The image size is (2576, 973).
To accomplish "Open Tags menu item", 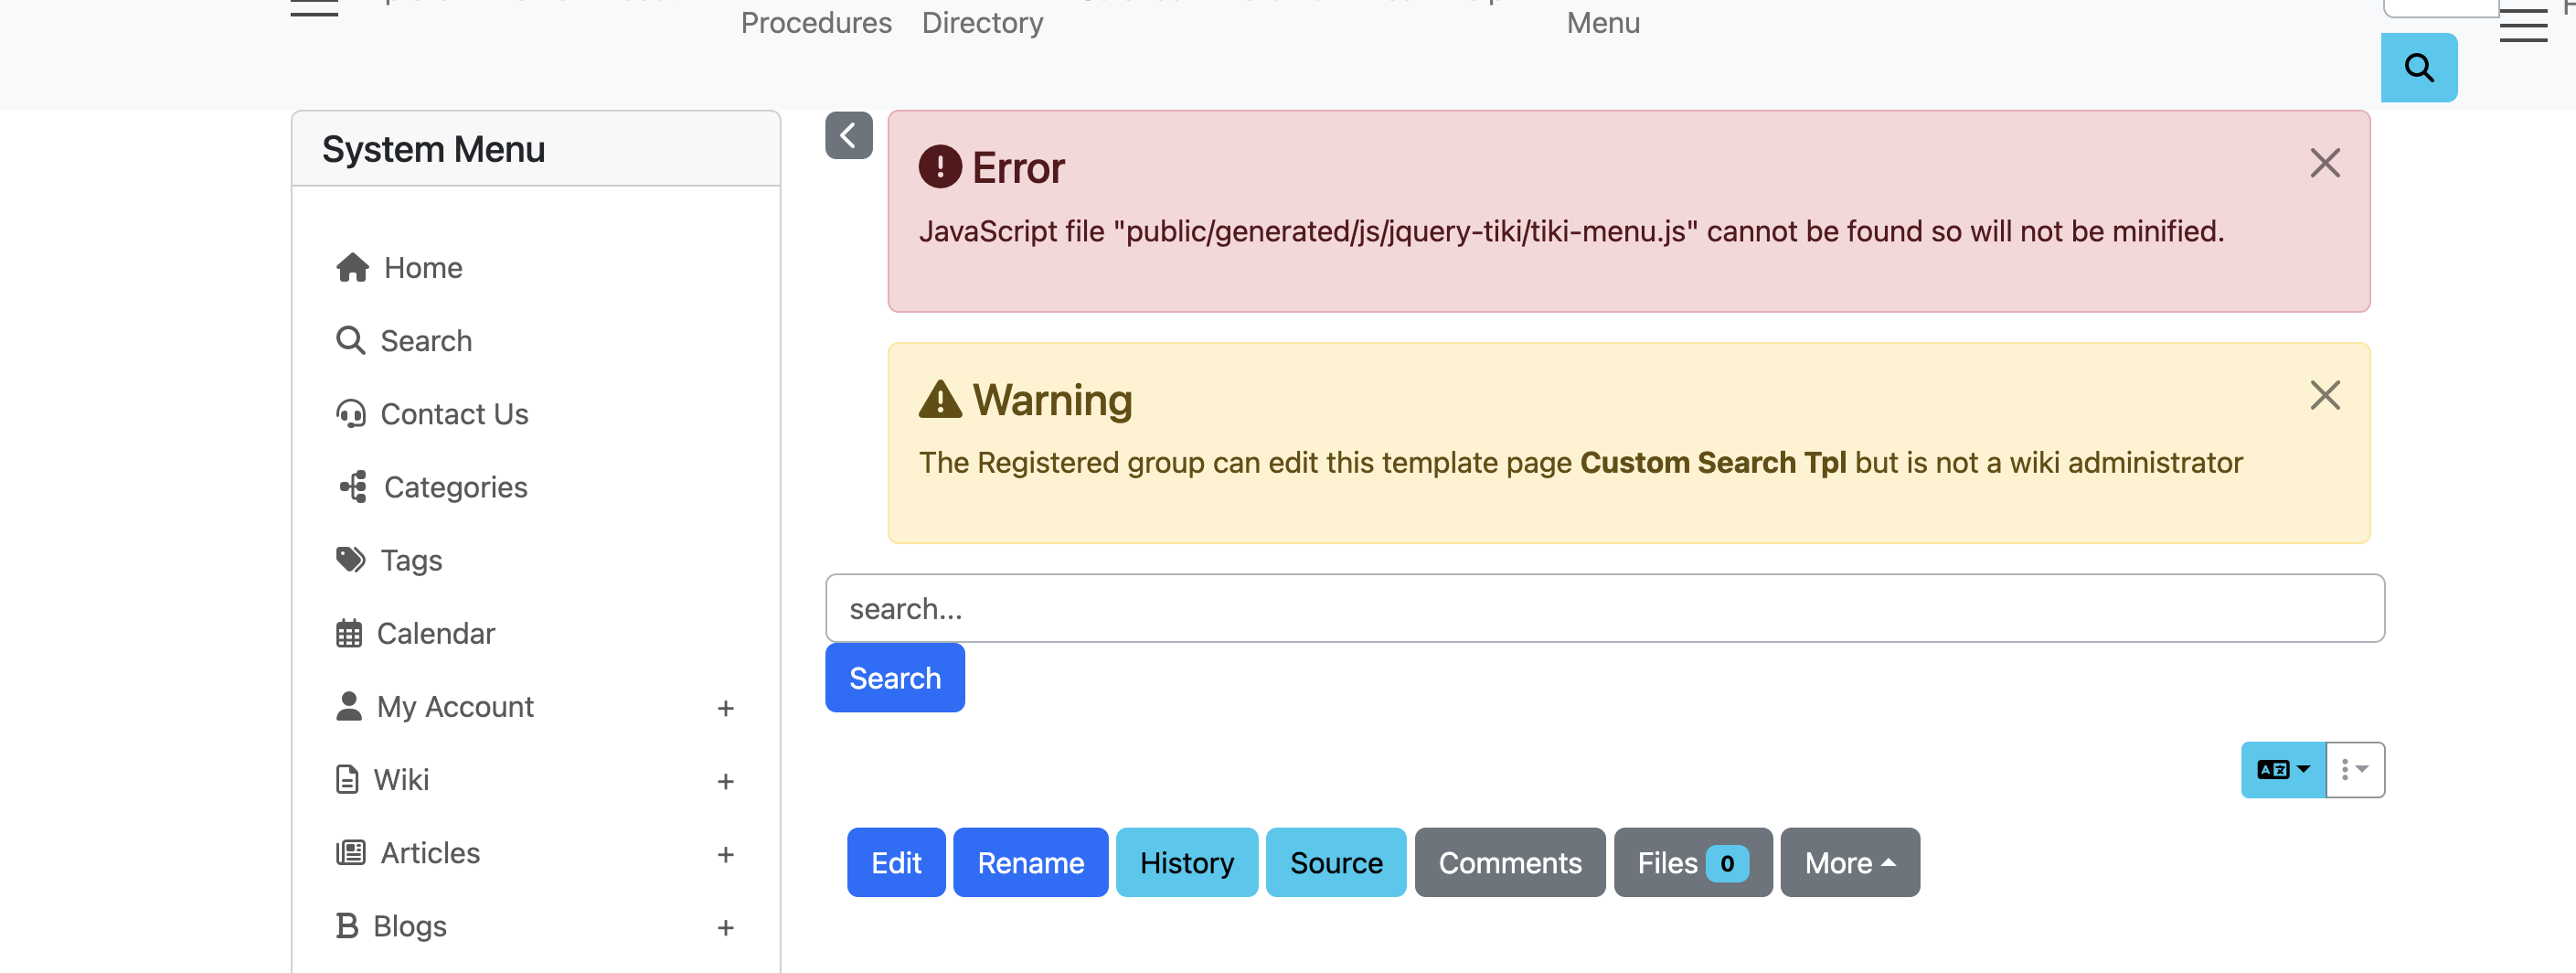I will click(x=411, y=559).
